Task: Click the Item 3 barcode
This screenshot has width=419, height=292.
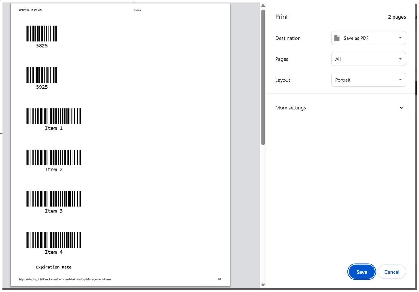Action: click(54, 199)
